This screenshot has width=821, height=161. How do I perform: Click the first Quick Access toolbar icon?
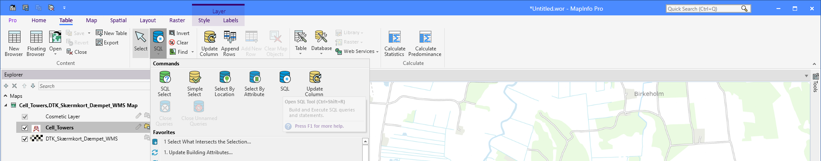(13, 8)
